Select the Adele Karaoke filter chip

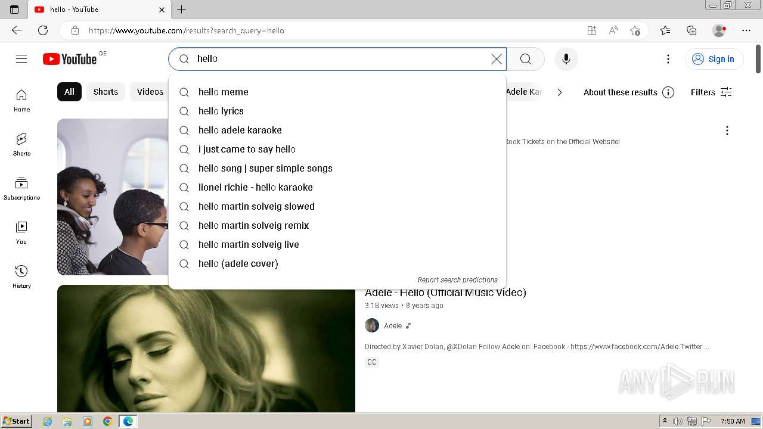click(523, 92)
